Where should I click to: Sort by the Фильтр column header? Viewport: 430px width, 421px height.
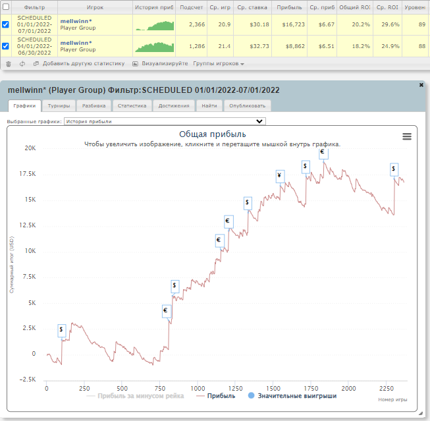point(34,7)
